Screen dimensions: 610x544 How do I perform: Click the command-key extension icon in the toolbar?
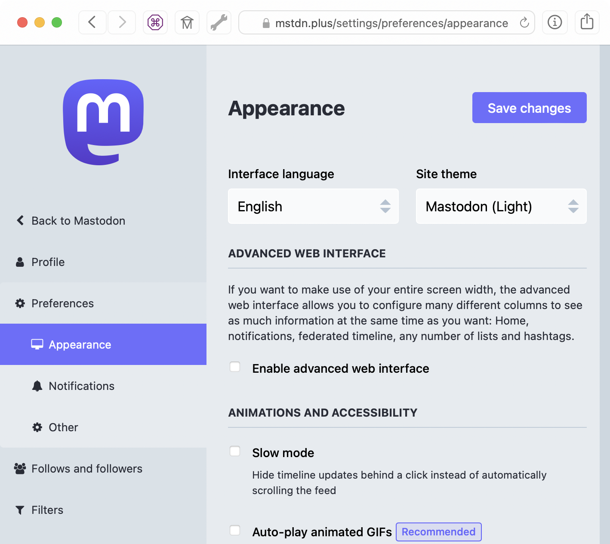(155, 22)
